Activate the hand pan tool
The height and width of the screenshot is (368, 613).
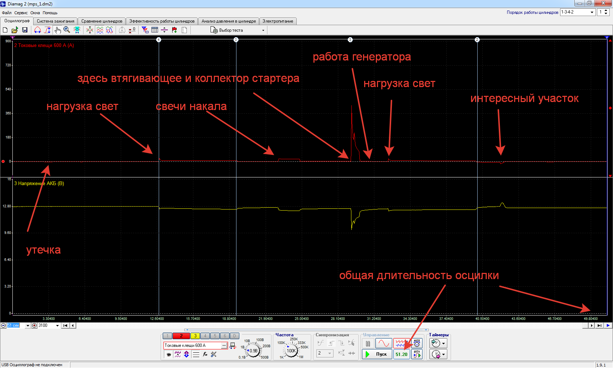pos(58,30)
